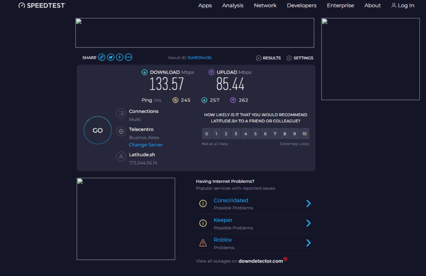Screen dimensions: 426x276
Task: Open more share options ellipsis icon
Action: [129, 57]
